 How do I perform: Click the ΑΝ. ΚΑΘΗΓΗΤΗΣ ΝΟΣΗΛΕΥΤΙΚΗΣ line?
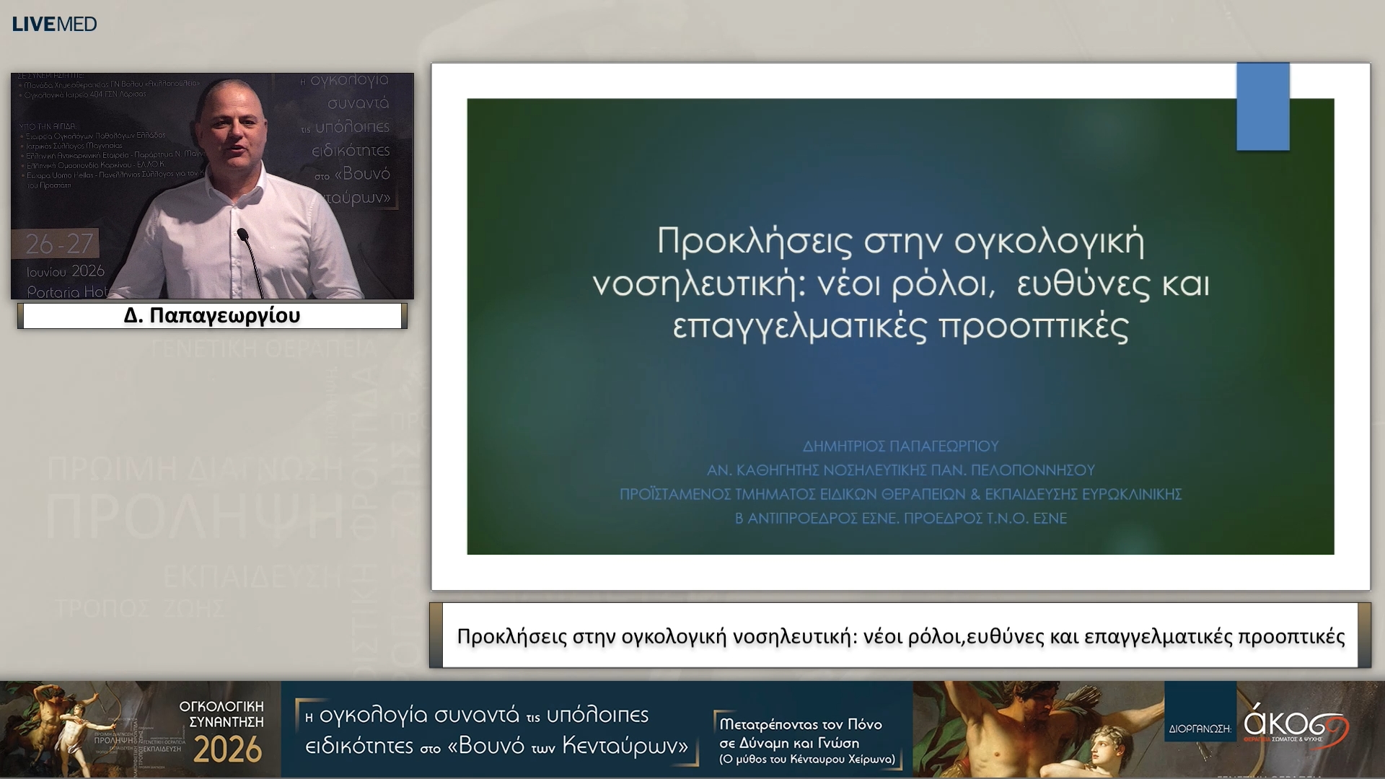point(900,470)
